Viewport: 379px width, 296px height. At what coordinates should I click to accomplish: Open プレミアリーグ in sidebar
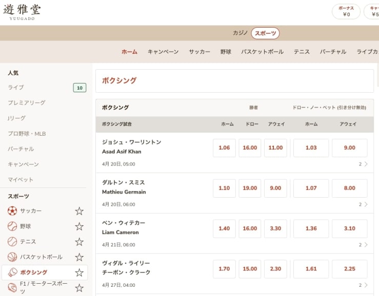tap(27, 103)
